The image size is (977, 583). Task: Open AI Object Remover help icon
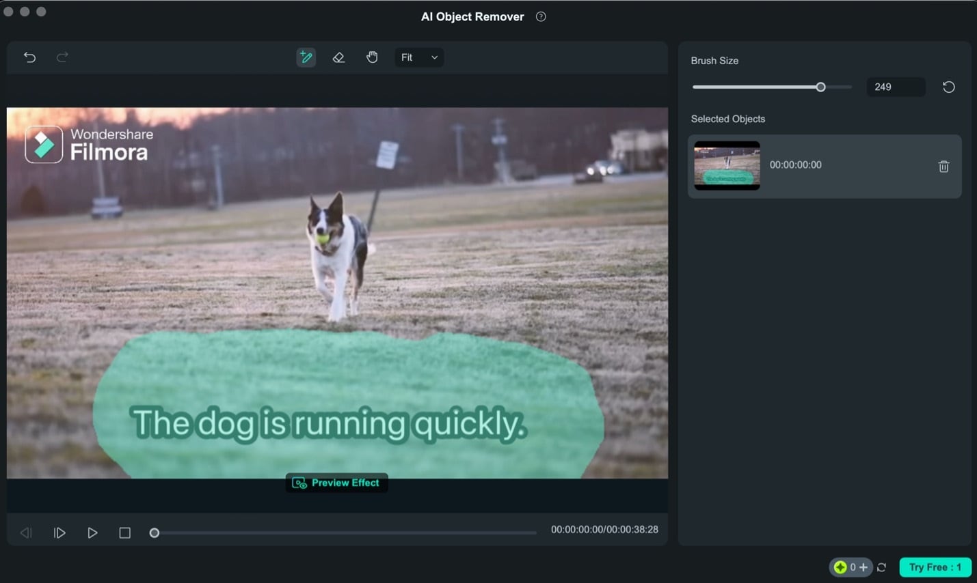pos(541,16)
